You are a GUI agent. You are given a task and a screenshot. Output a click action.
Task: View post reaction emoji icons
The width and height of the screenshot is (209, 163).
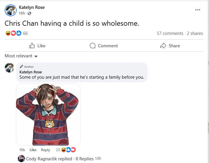(x=13, y=33)
